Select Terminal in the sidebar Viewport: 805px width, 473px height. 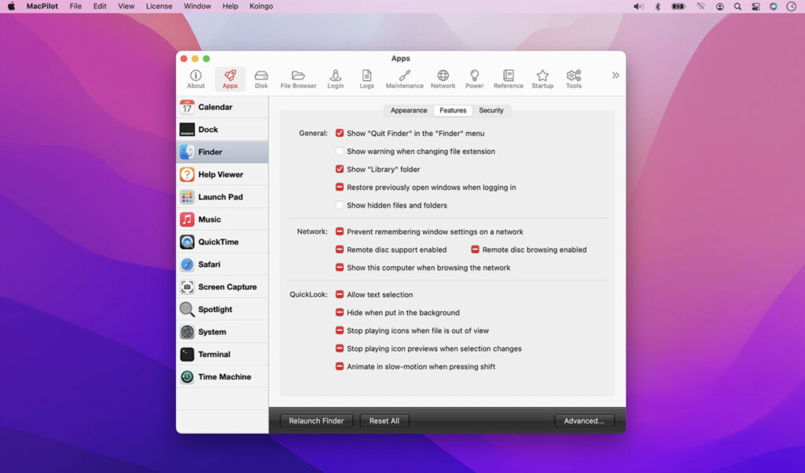[x=222, y=354]
